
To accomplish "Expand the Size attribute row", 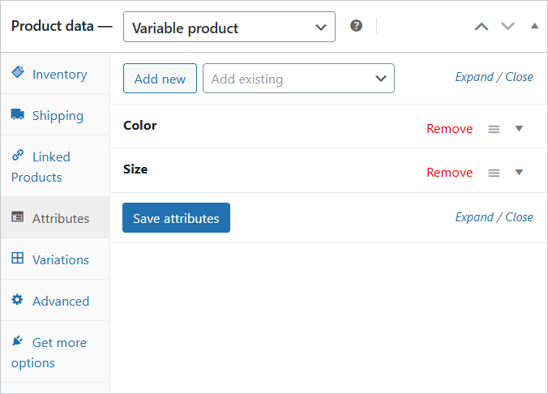I will tap(519, 172).
